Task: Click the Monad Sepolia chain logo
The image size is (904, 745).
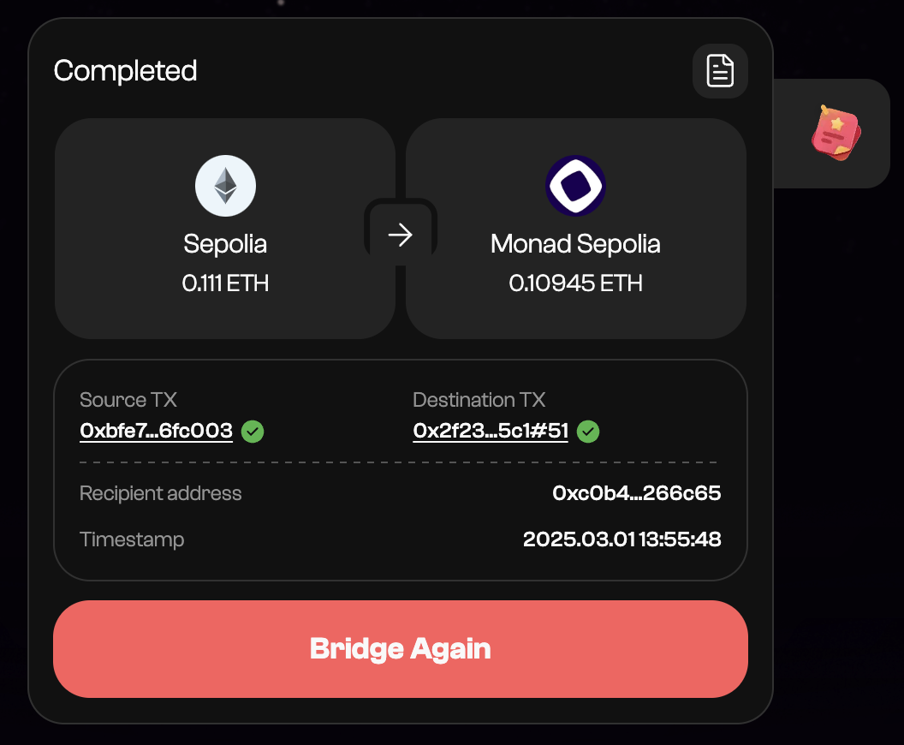Action: [575, 185]
